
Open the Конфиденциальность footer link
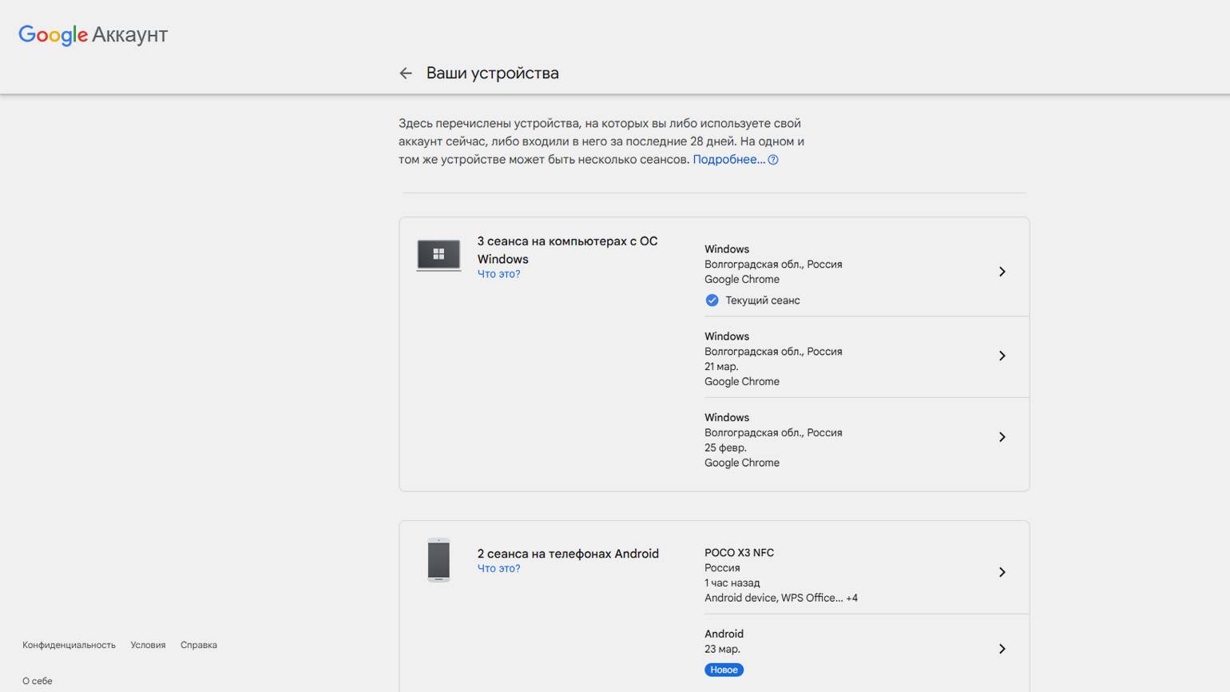(x=69, y=645)
